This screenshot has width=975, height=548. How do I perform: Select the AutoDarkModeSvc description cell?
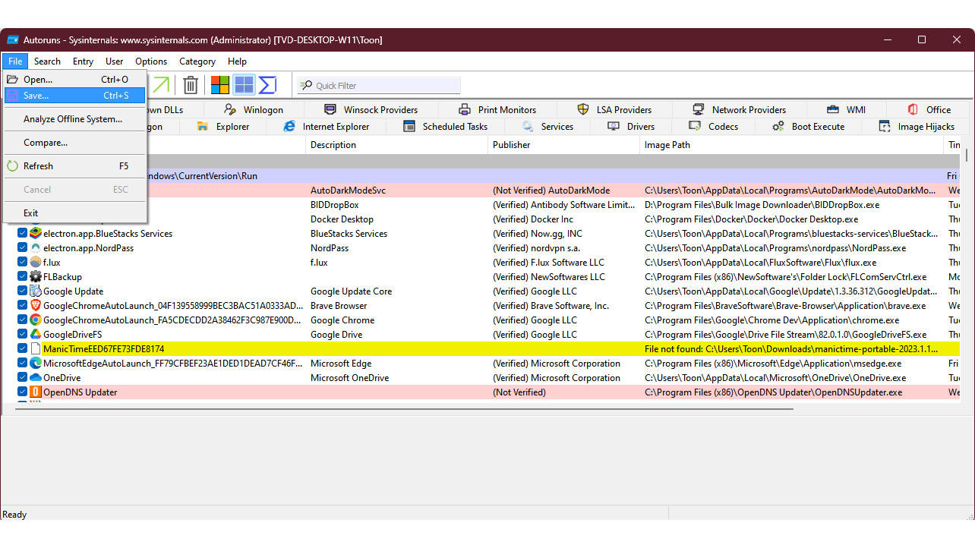coord(348,191)
